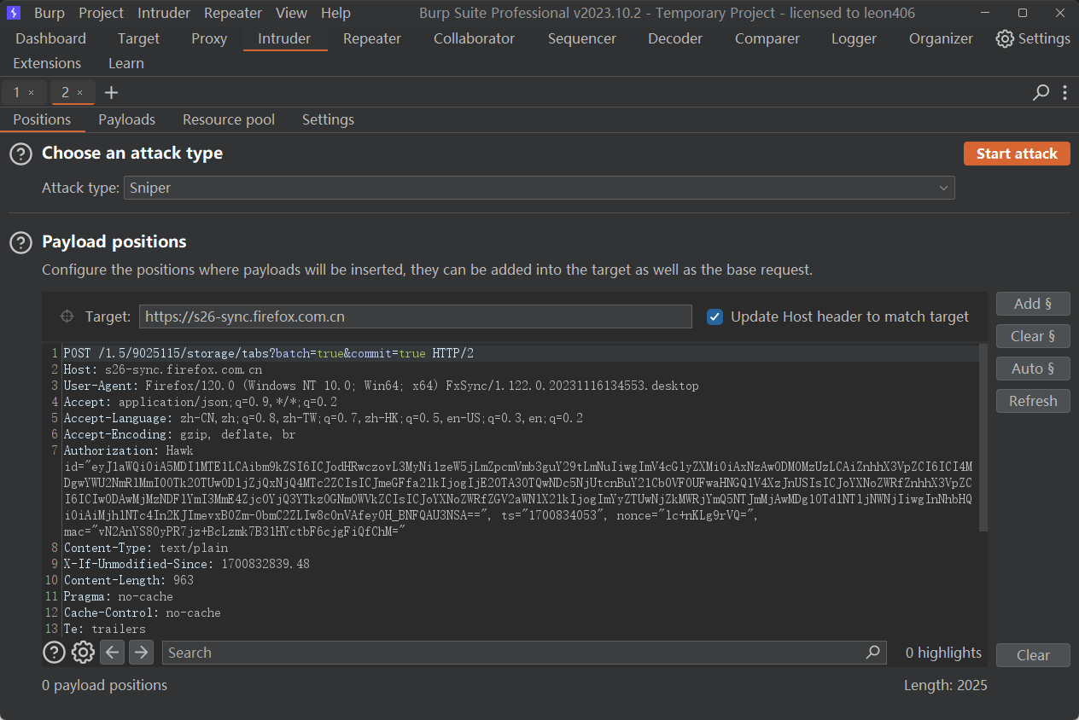1079x720 pixels.
Task: Switch to the Target tab
Action: click(138, 38)
